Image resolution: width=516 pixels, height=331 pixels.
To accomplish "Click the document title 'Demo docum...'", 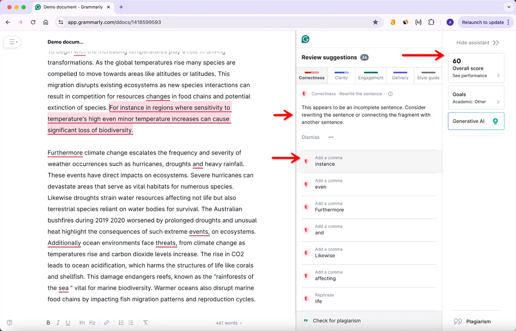I will (x=65, y=42).
